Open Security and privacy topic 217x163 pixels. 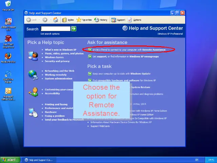pyautogui.click(x=57, y=61)
